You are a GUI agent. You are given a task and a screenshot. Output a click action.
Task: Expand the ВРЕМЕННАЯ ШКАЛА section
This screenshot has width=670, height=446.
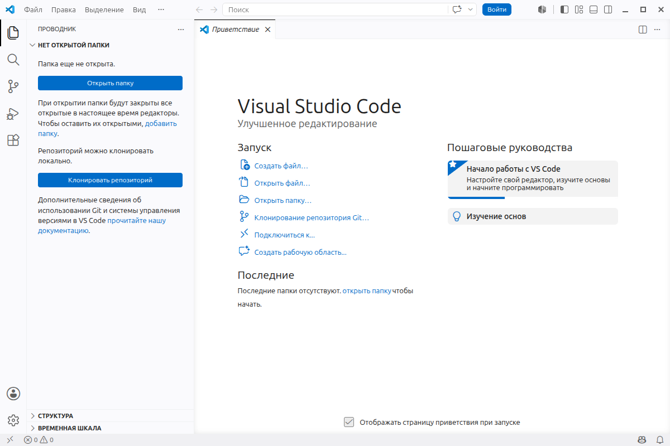coord(110,428)
